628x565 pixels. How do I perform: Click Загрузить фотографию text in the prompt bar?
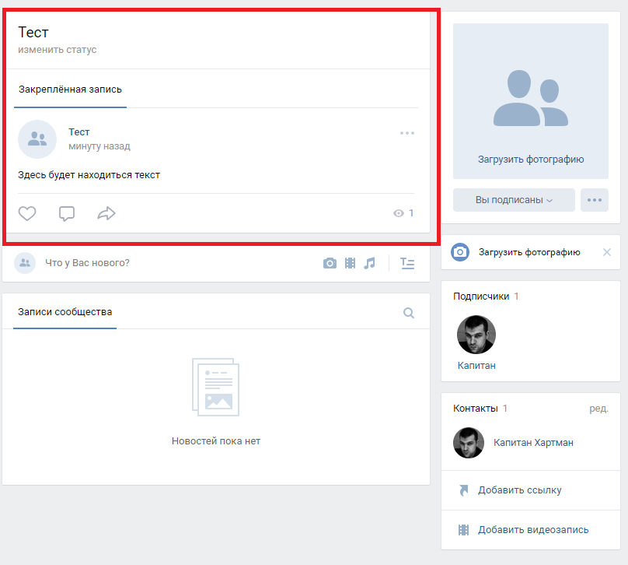pos(529,252)
